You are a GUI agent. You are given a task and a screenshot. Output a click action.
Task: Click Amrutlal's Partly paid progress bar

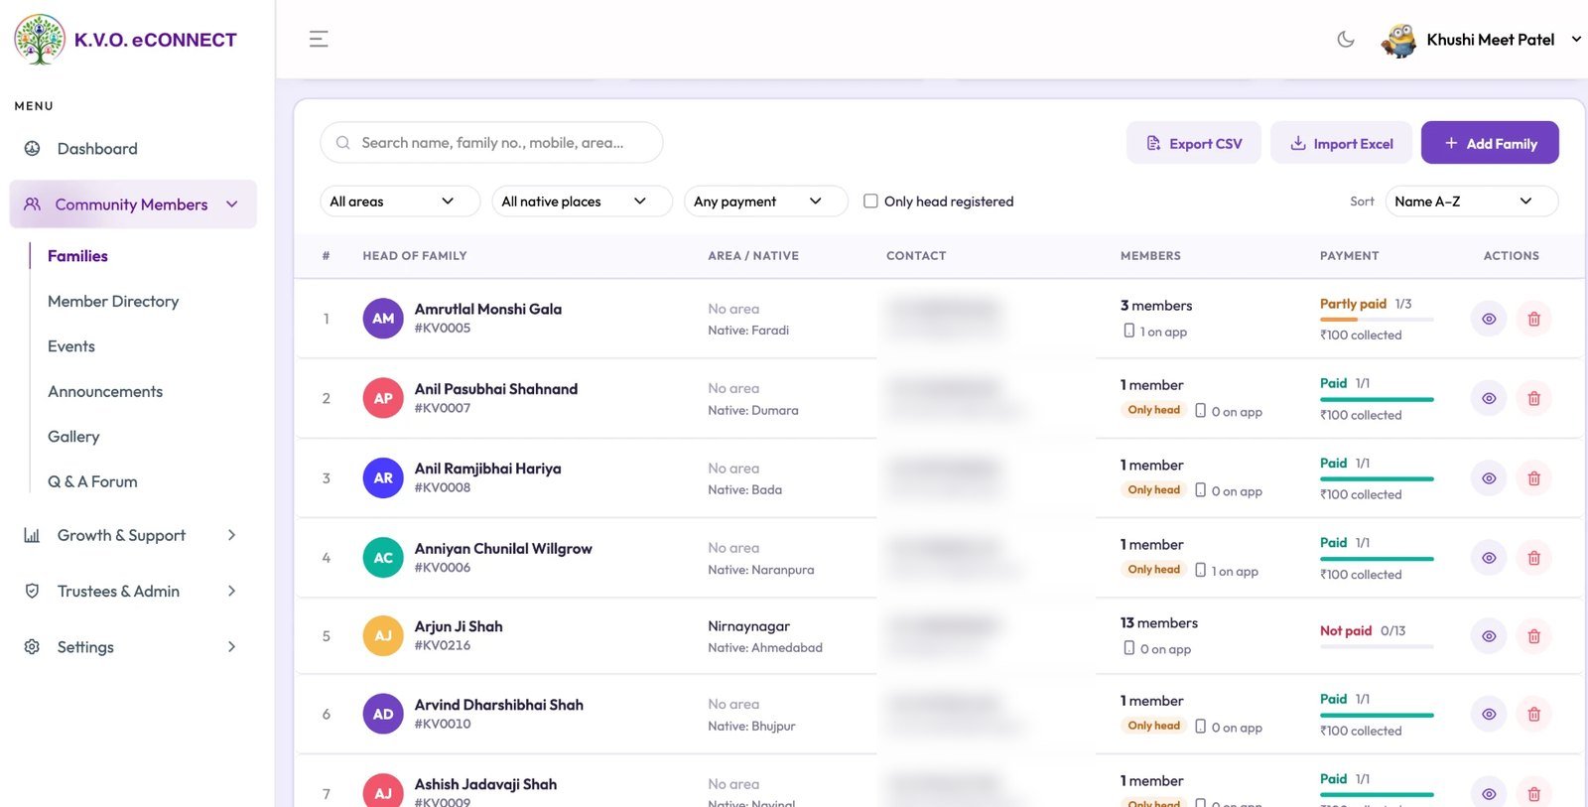pyautogui.click(x=1377, y=320)
